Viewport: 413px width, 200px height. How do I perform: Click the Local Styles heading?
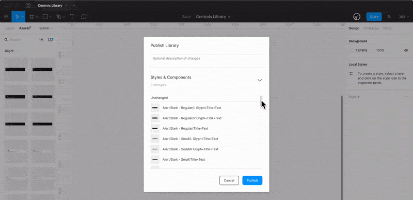click(358, 64)
